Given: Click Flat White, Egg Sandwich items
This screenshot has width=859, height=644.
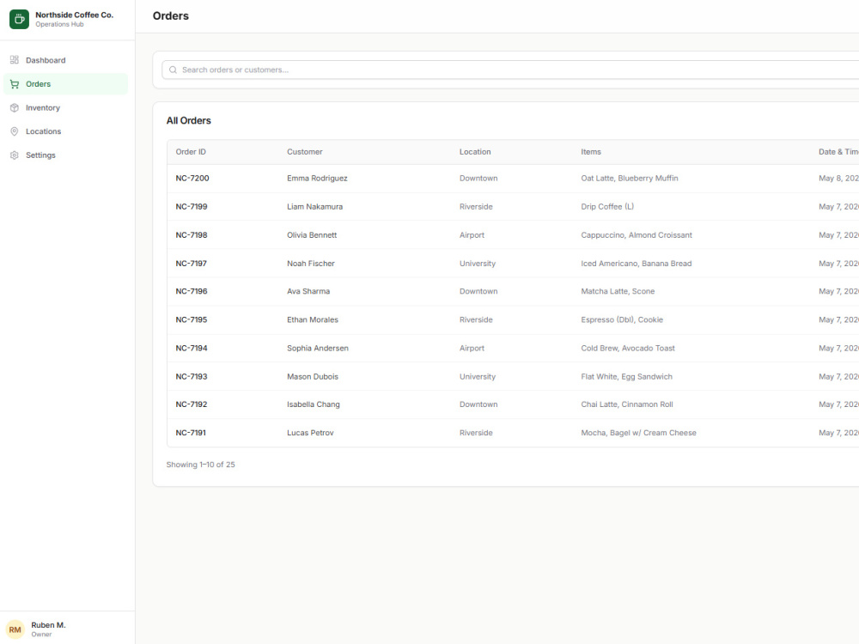Looking at the screenshot, I should coord(627,377).
